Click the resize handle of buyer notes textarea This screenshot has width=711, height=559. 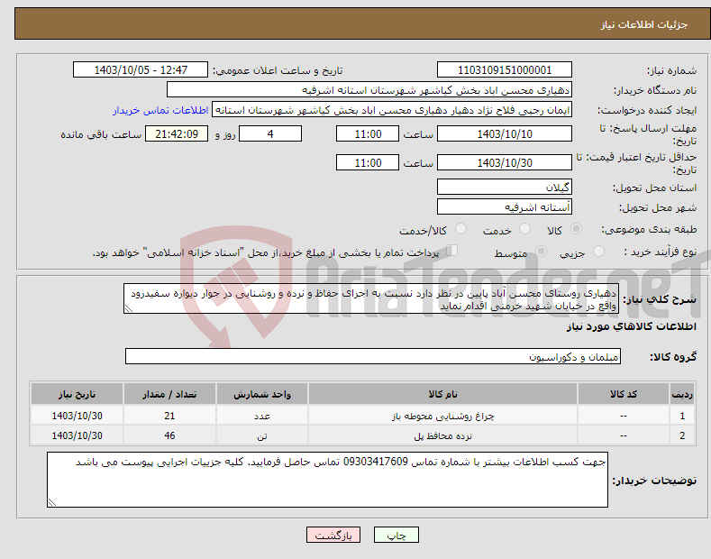tap(51, 503)
